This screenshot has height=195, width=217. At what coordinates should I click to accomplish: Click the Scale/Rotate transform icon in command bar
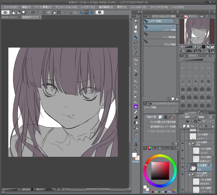coord(59,12)
